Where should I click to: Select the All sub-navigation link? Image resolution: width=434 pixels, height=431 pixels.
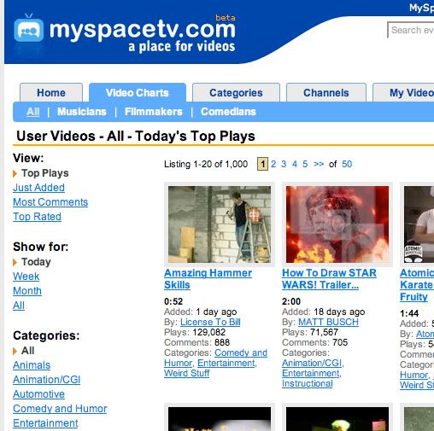pos(33,112)
